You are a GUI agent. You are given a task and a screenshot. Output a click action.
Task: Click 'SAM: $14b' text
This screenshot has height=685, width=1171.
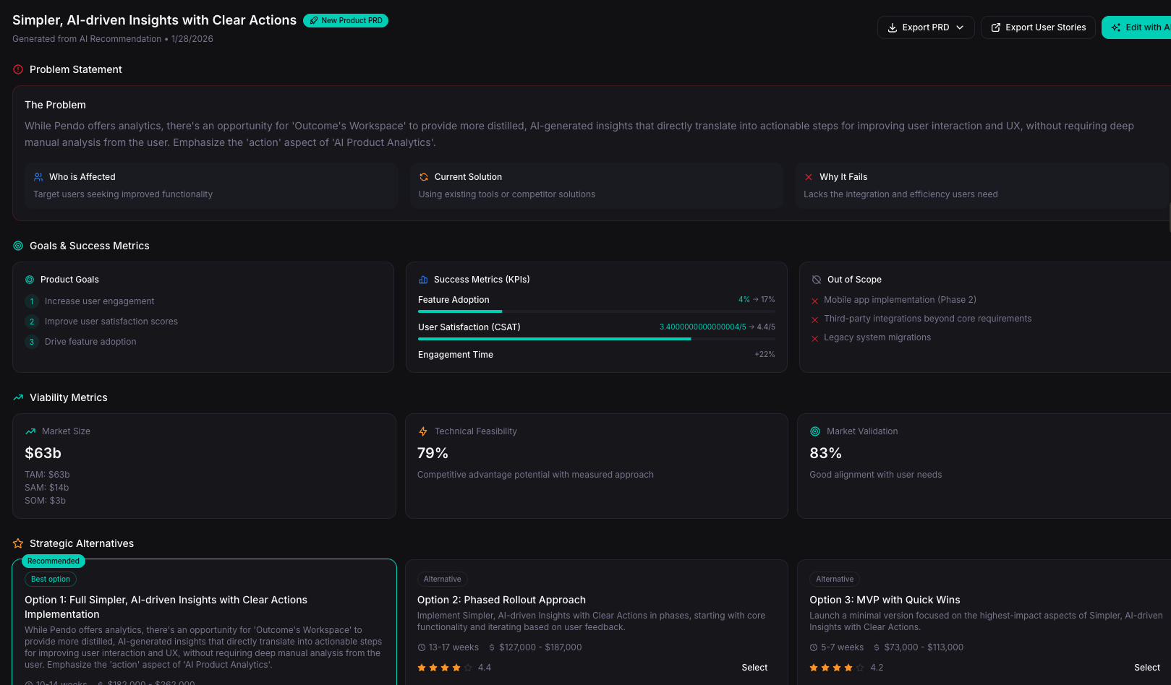[47, 488]
